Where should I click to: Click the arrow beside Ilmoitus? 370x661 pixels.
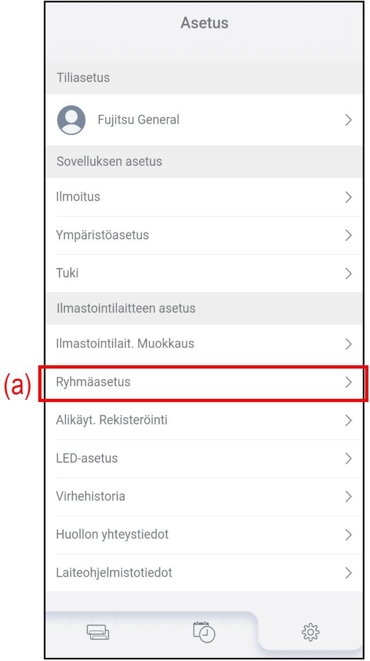pos(349,197)
